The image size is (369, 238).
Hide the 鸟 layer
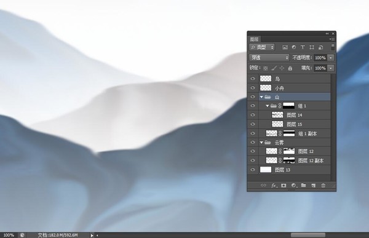pyautogui.click(x=253, y=79)
